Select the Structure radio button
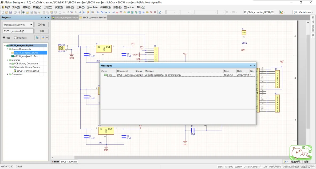 pos(15,38)
